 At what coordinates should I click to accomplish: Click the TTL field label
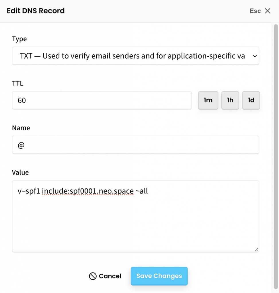tap(18, 84)
